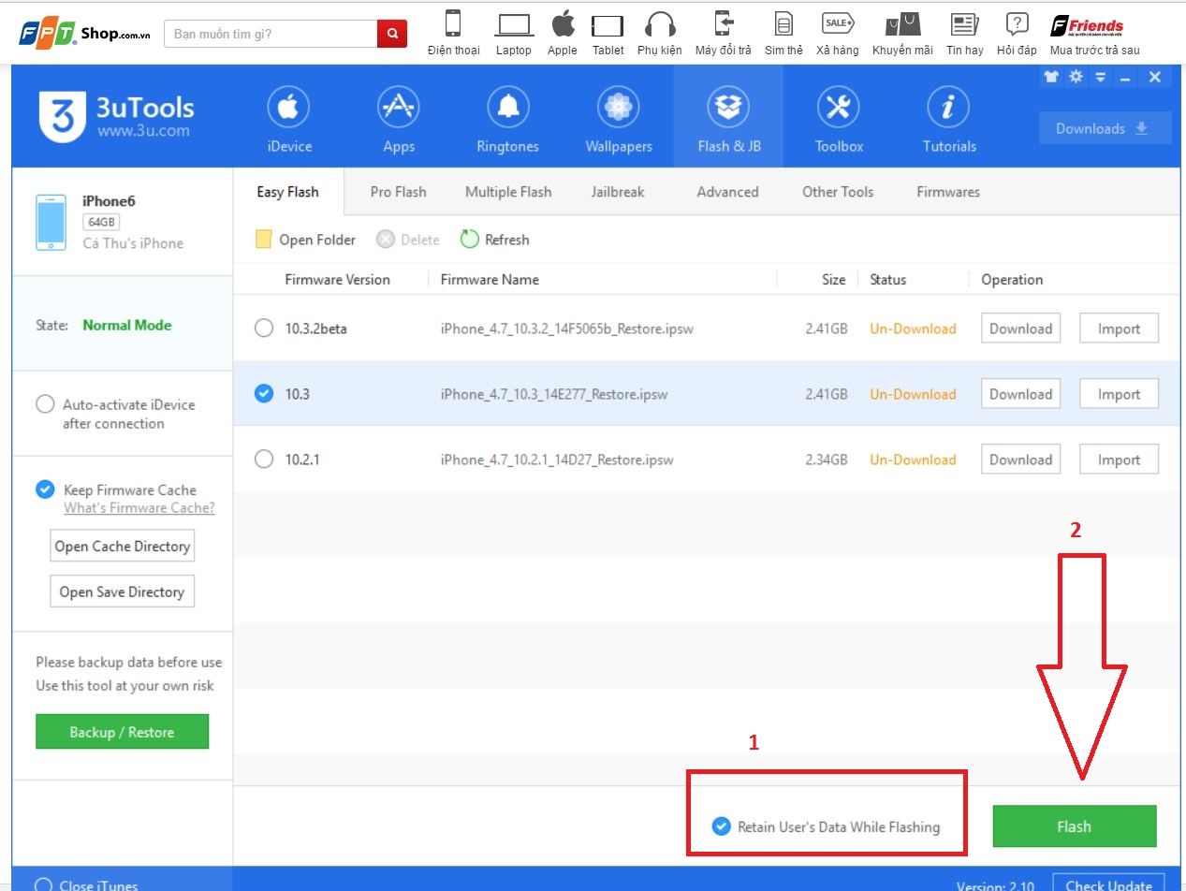Switch to the Pro Flash tab
Viewport: 1186px width, 891px height.
[x=398, y=192]
